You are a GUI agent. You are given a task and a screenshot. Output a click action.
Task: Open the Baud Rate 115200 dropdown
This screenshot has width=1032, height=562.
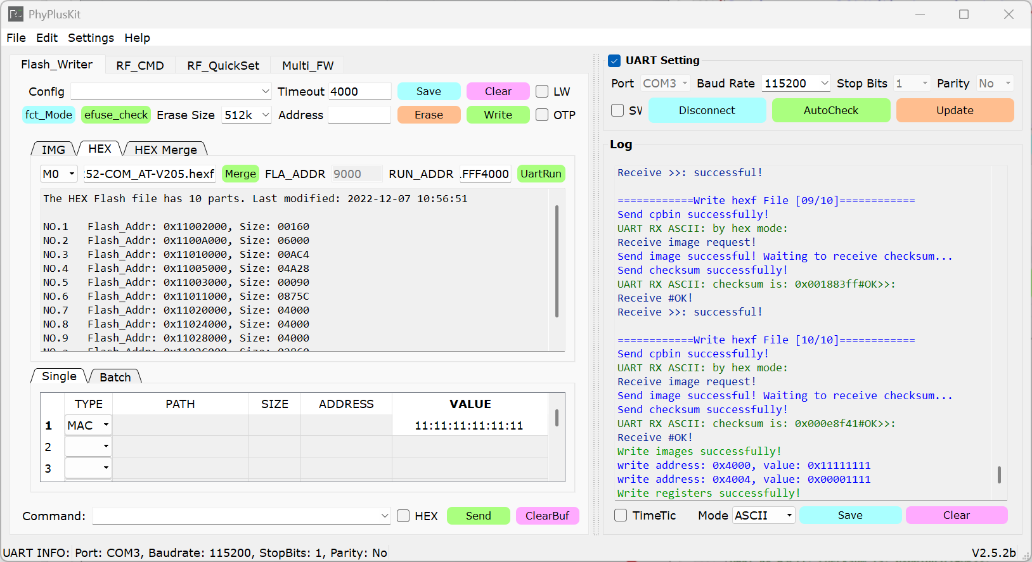click(796, 83)
